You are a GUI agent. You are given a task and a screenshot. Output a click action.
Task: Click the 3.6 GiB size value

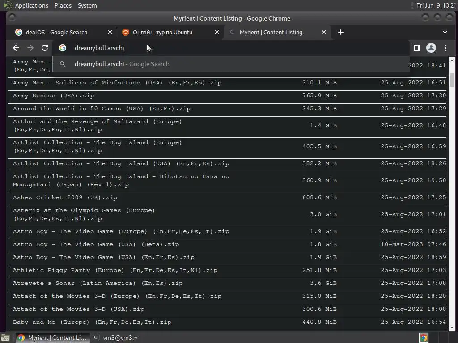tap(323, 283)
